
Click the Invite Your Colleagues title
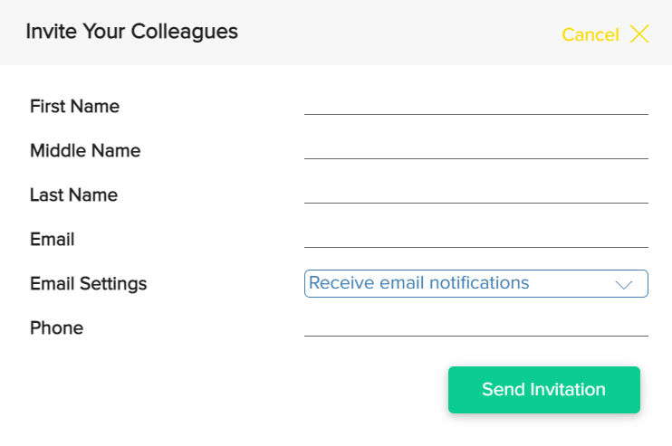point(131,32)
